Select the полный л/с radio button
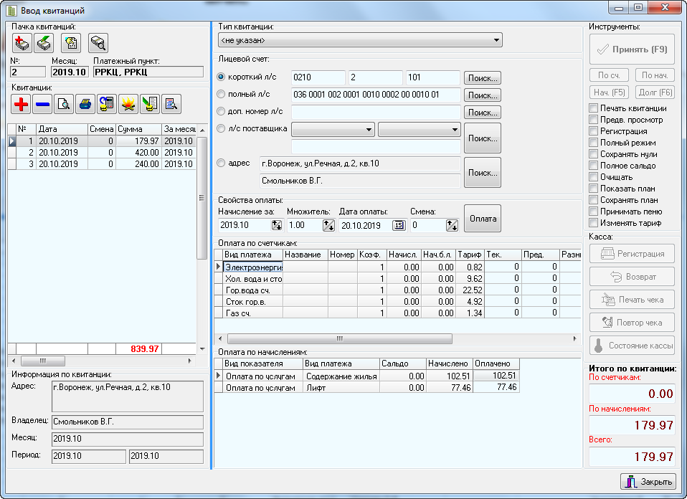 click(221, 95)
